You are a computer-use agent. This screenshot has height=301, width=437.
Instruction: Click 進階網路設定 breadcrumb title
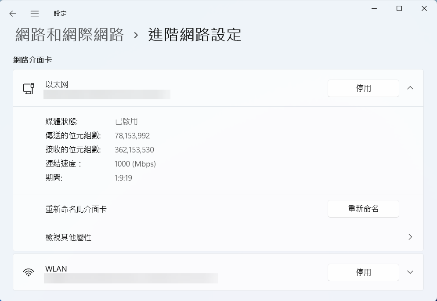tap(195, 35)
